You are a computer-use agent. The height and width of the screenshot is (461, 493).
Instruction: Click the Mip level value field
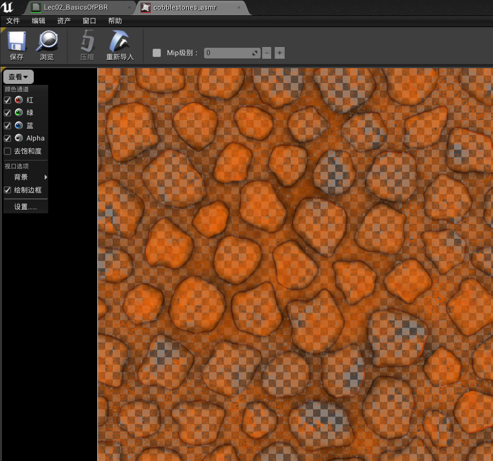pyautogui.click(x=232, y=53)
